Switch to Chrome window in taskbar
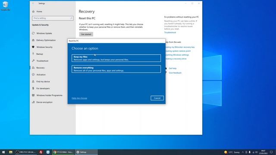276x155 pixels. pyautogui.click(x=63, y=152)
